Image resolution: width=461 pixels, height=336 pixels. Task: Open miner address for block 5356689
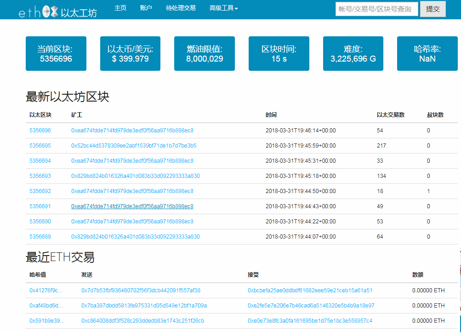pos(136,237)
